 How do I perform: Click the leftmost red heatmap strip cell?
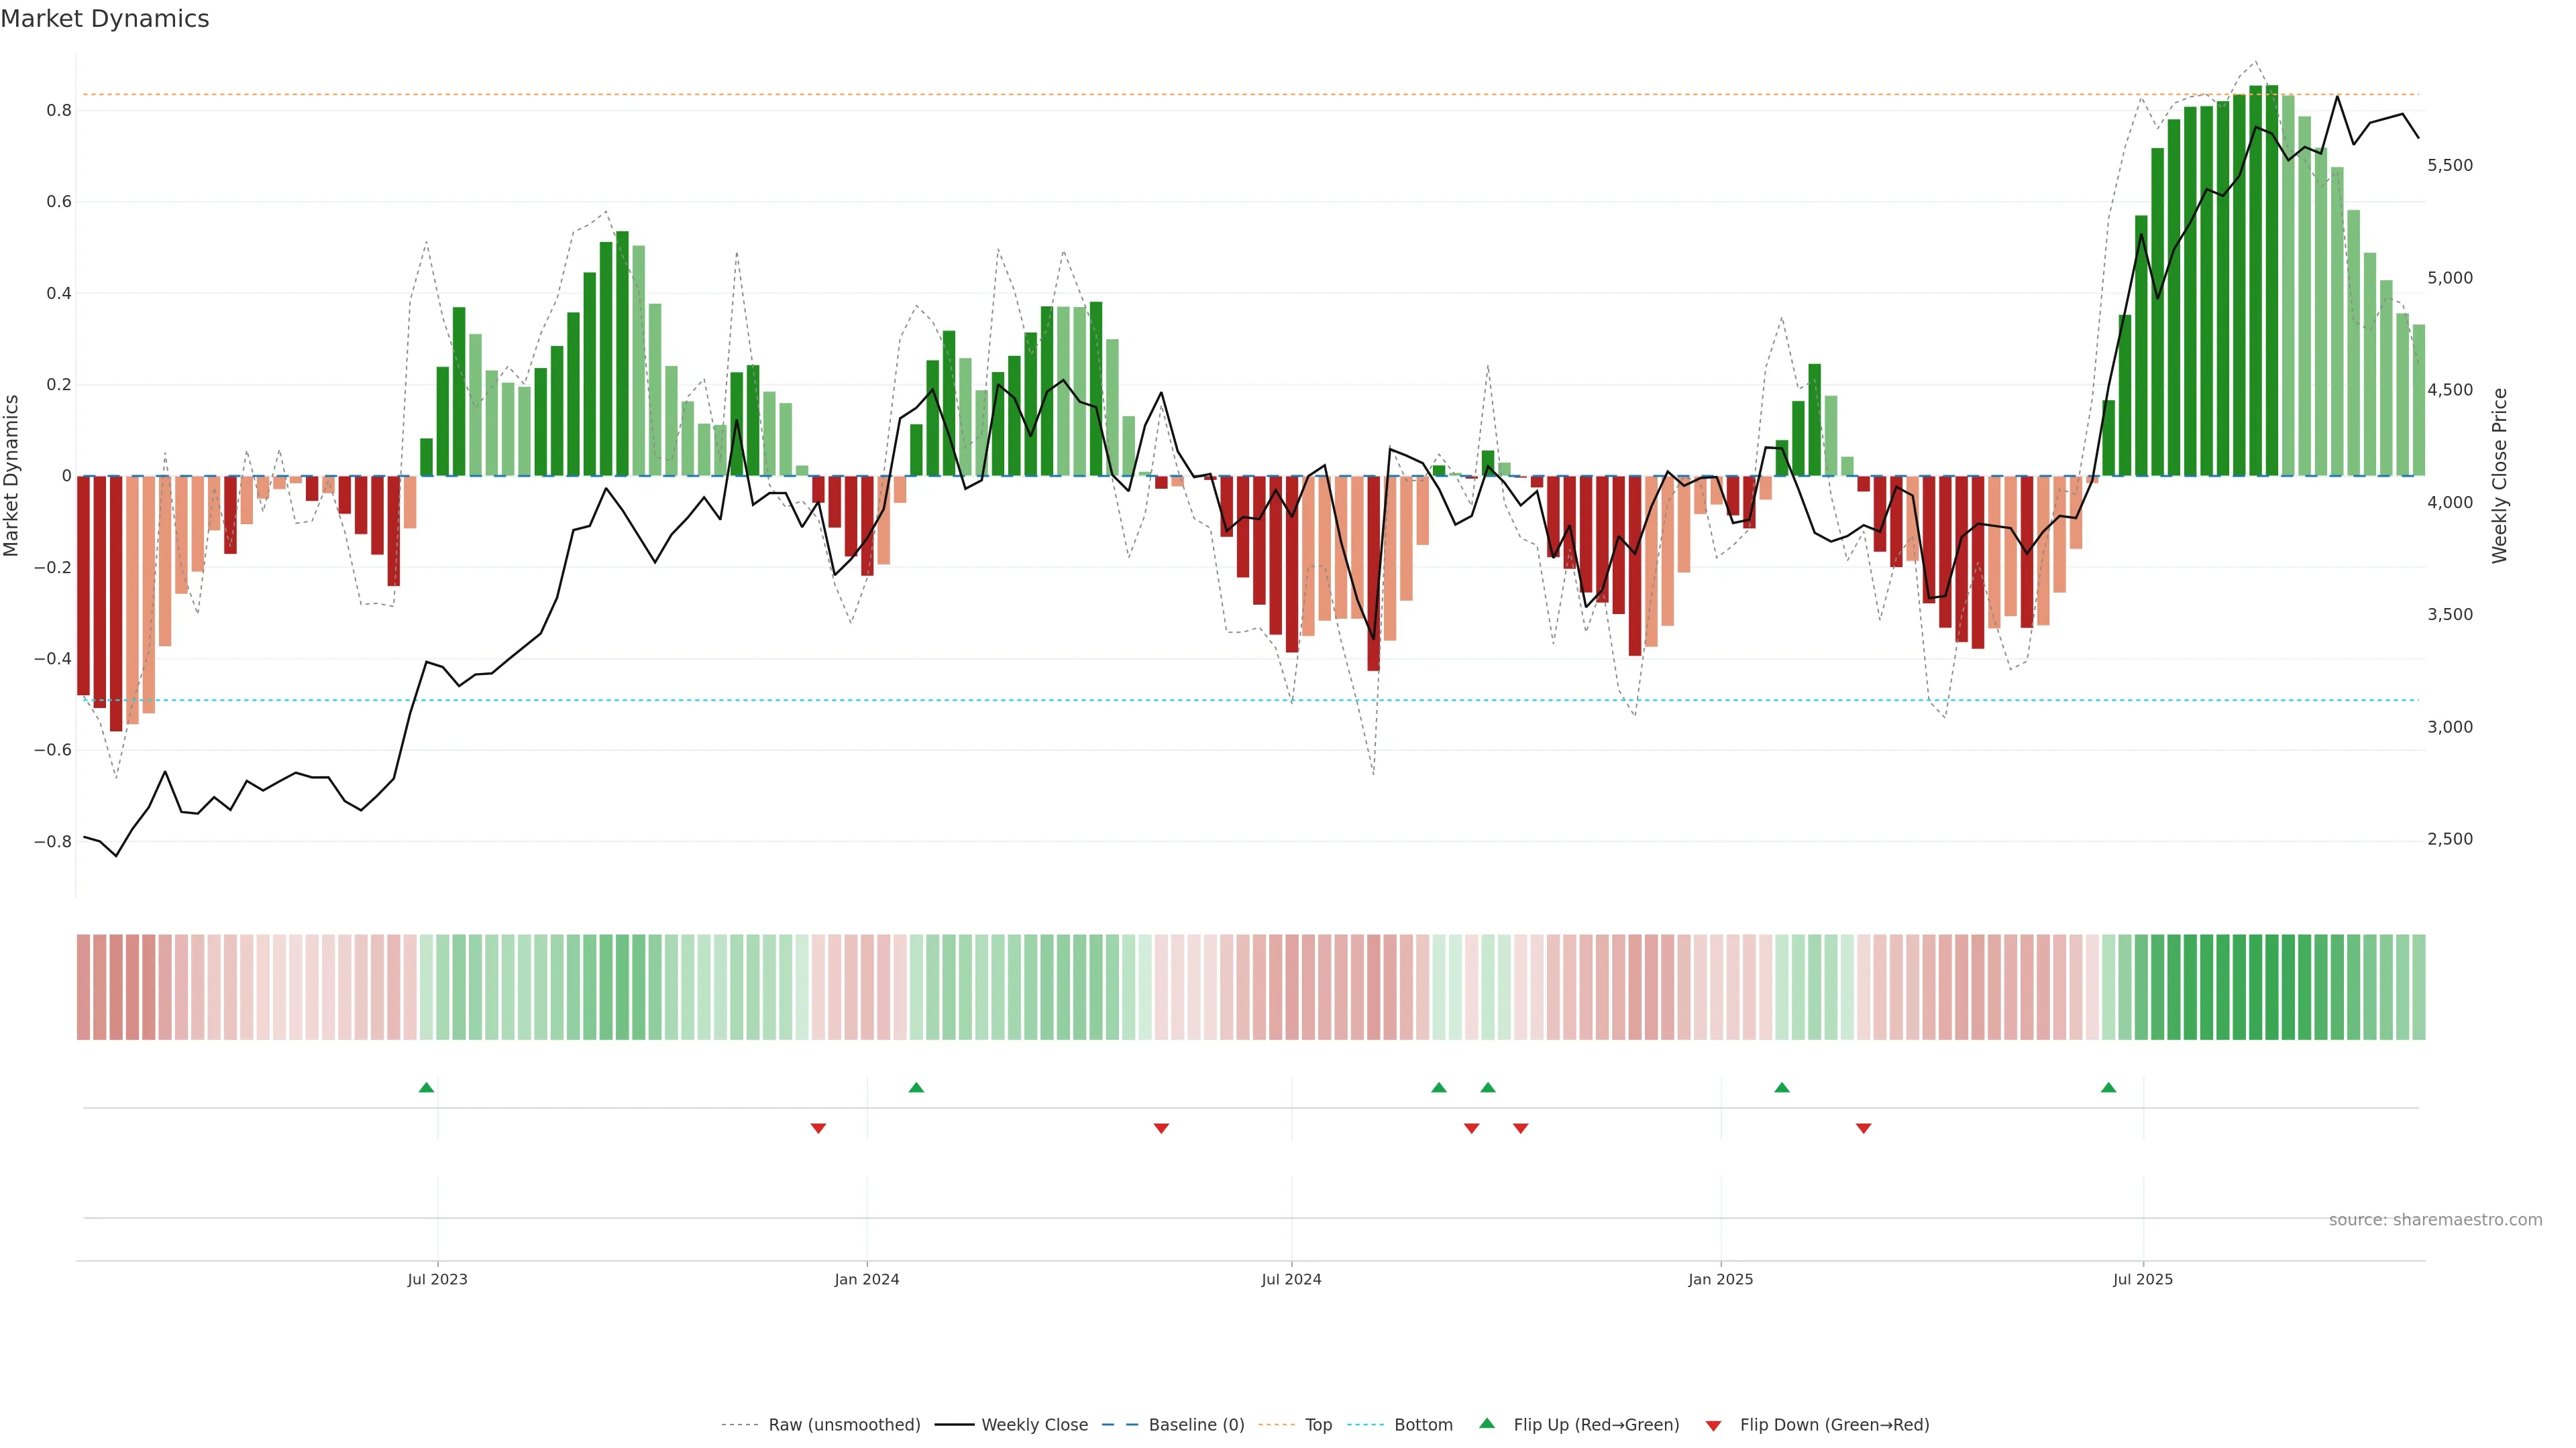84,987
